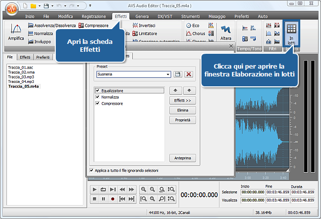Disable Applica a tutto il file checkbox
The image size is (321, 219).
91,170
